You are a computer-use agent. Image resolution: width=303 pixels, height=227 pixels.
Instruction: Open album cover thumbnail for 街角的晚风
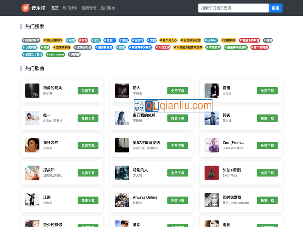click(x=32, y=91)
